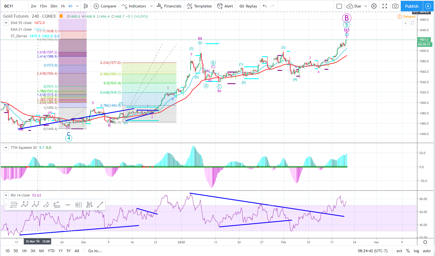Collapse the TTM Squeeze legend
The image size is (435, 256).
click(6, 148)
